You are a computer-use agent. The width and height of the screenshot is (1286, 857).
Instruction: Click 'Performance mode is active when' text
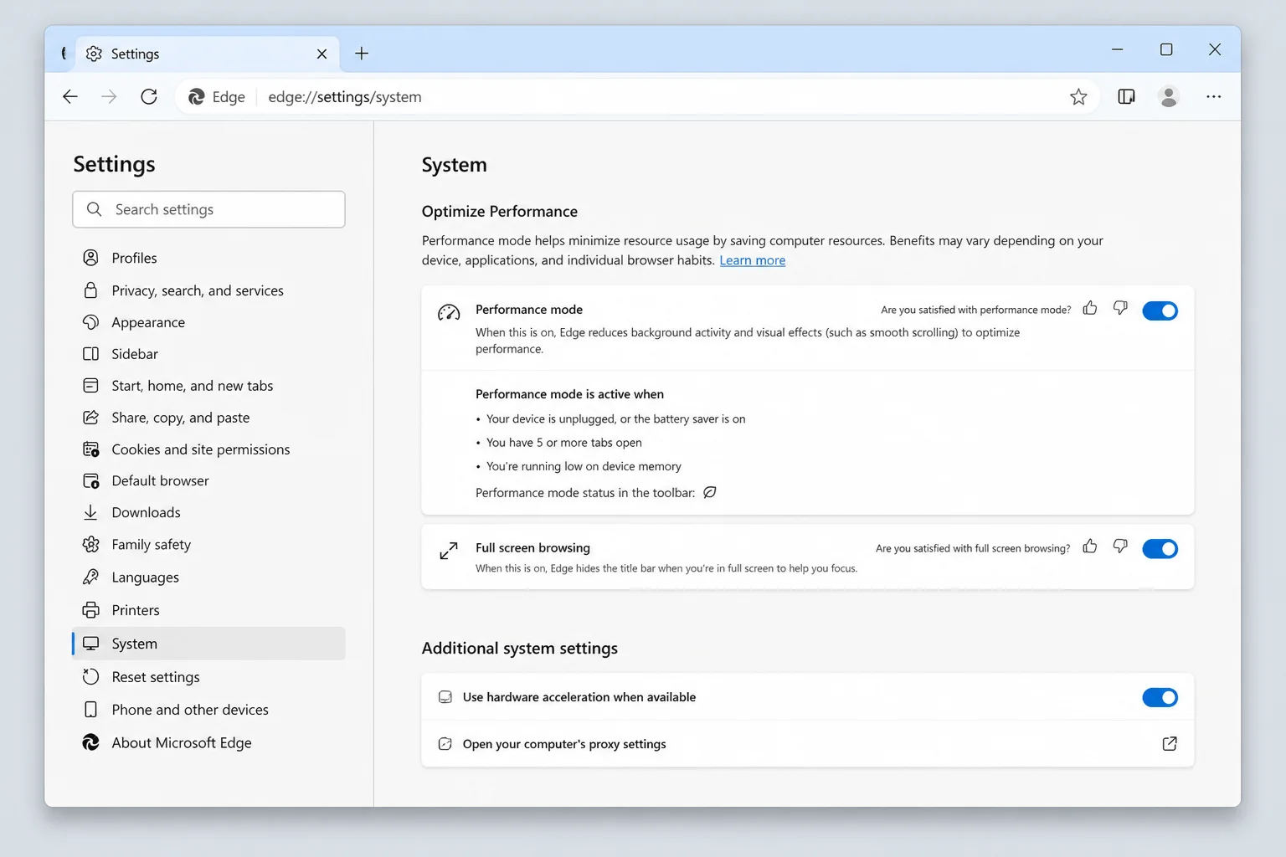pos(569,394)
